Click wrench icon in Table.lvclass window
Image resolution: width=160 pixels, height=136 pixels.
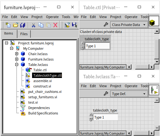(106, 94)
